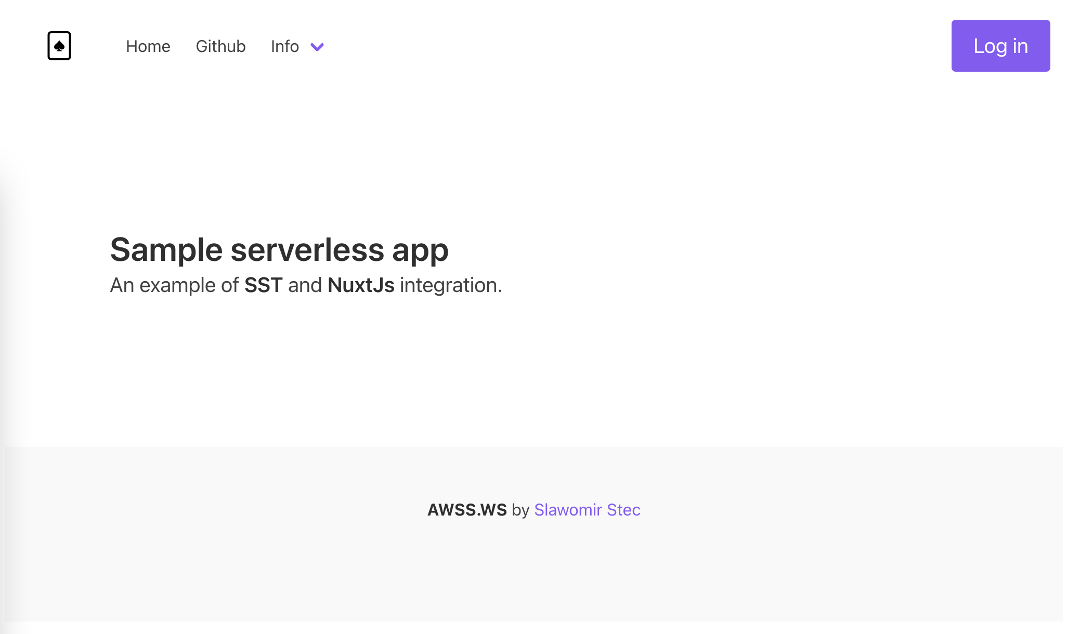Click the Log text on login button
This screenshot has width=1067, height=634.
990,46
